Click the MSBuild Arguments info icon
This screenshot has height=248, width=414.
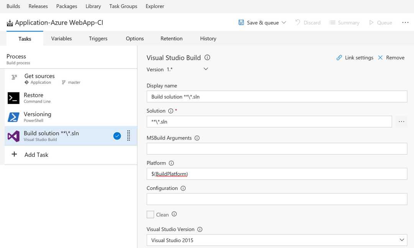coord(197,138)
